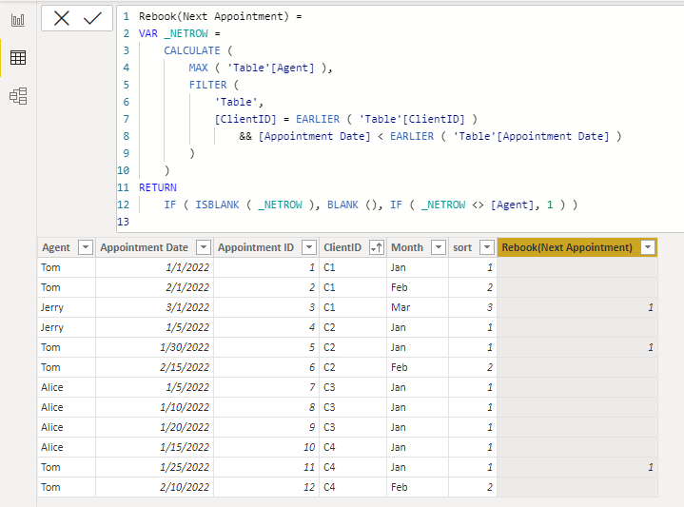The image size is (684, 507).
Task: Click CALCULATE in the formula editor
Action: [x=192, y=50]
